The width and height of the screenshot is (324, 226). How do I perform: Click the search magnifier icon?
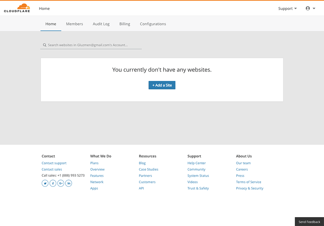click(44, 45)
